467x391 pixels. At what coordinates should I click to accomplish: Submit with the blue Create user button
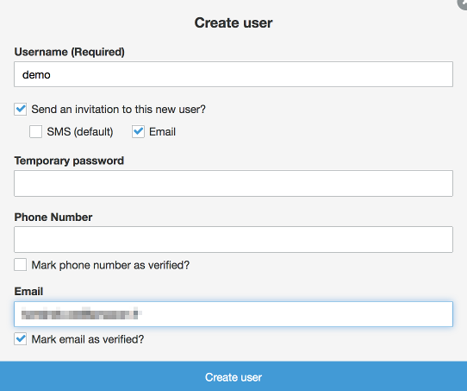pos(233,376)
